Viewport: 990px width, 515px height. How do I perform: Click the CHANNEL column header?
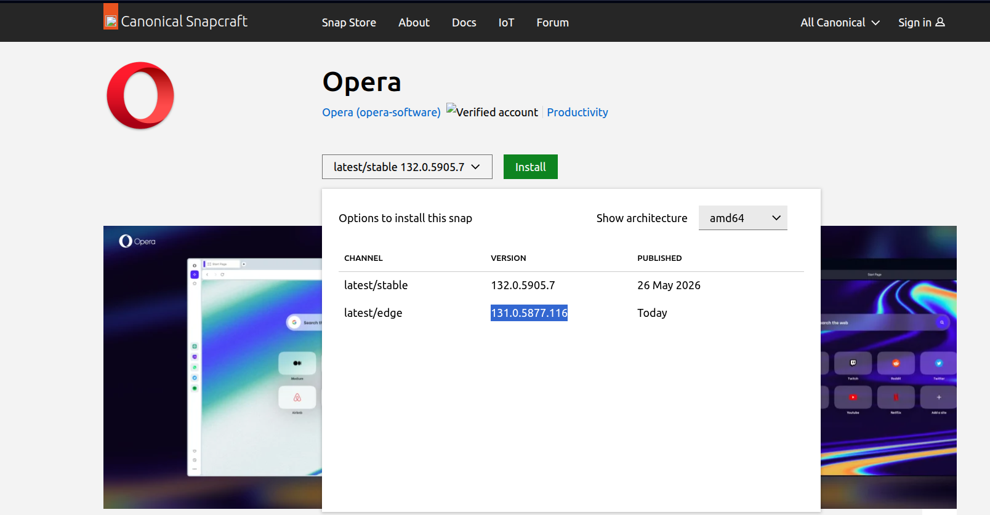363,258
